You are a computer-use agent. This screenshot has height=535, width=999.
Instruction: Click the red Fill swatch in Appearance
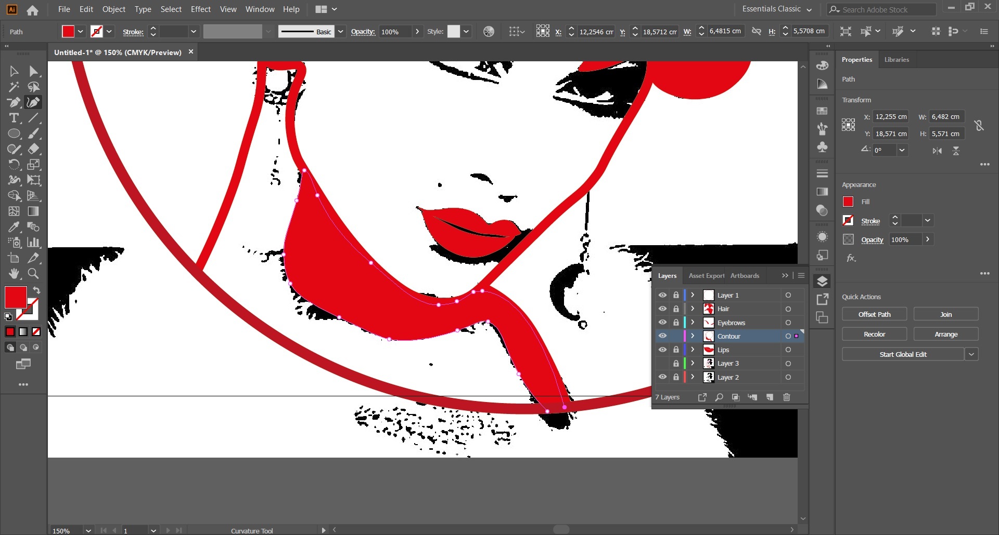click(x=848, y=202)
